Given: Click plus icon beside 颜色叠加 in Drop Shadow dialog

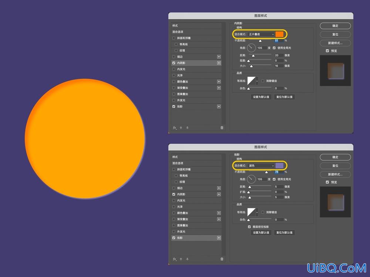Looking at the screenshot, I should (219, 213).
